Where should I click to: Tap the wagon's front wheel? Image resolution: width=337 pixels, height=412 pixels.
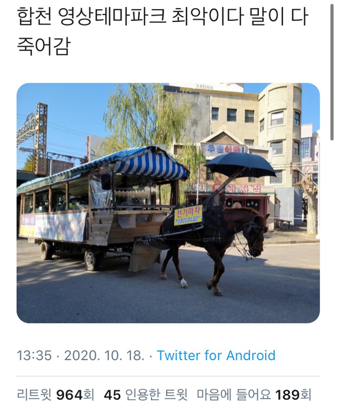tap(91, 259)
